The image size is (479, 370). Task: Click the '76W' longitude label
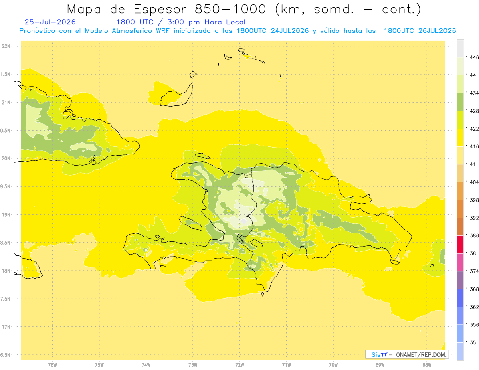[x=52, y=364]
